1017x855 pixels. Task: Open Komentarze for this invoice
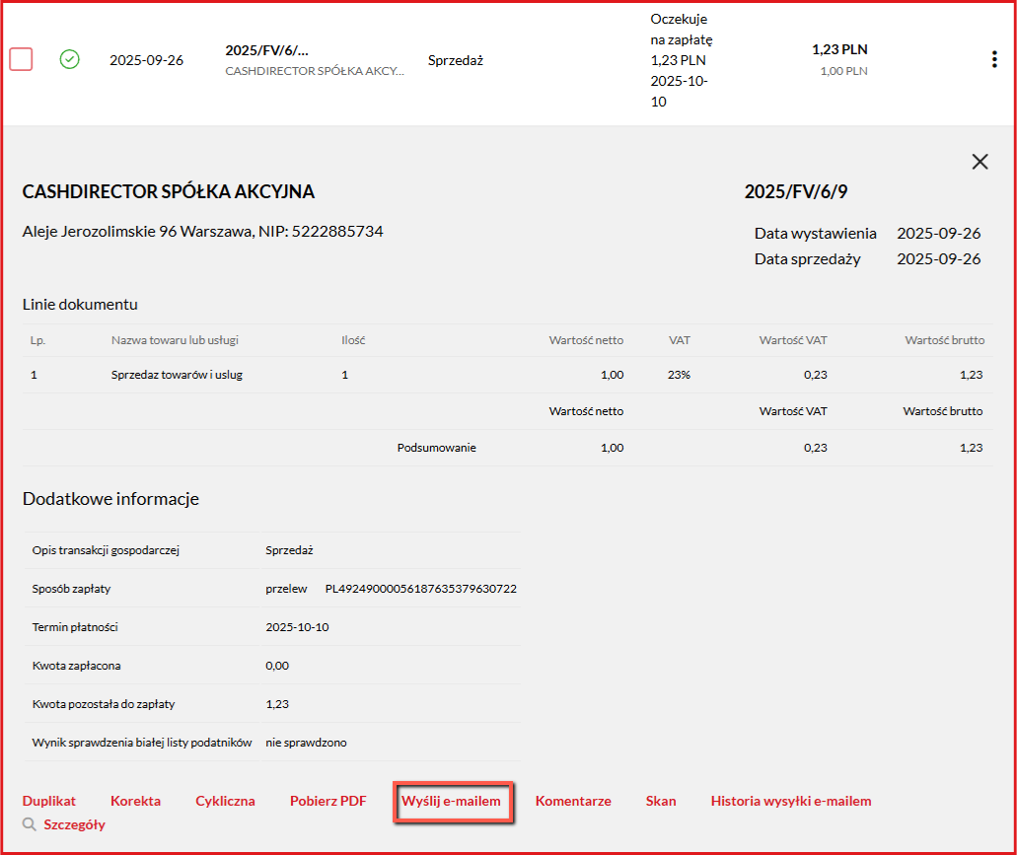pyautogui.click(x=573, y=801)
